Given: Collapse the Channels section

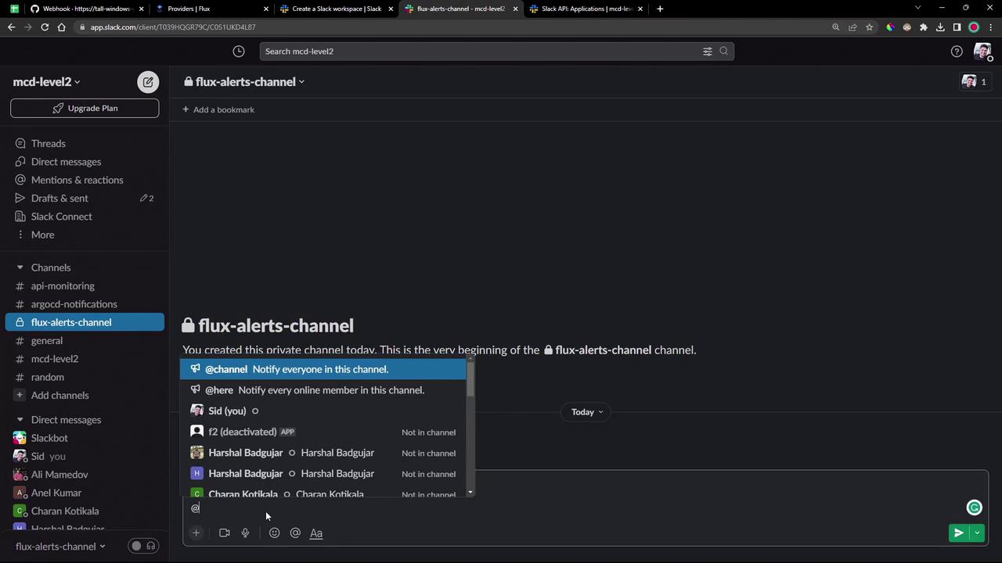Looking at the screenshot, I should (x=20, y=268).
